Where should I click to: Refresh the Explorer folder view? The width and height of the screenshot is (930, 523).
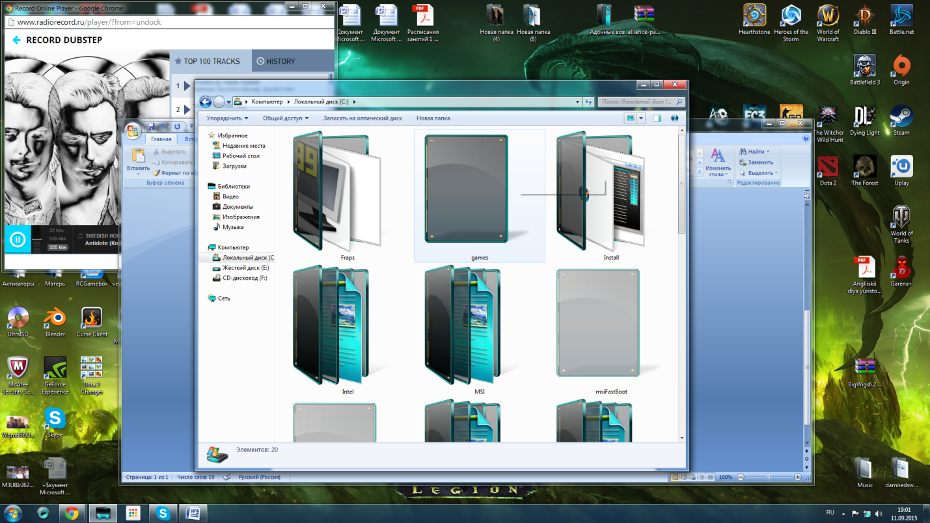coord(588,101)
